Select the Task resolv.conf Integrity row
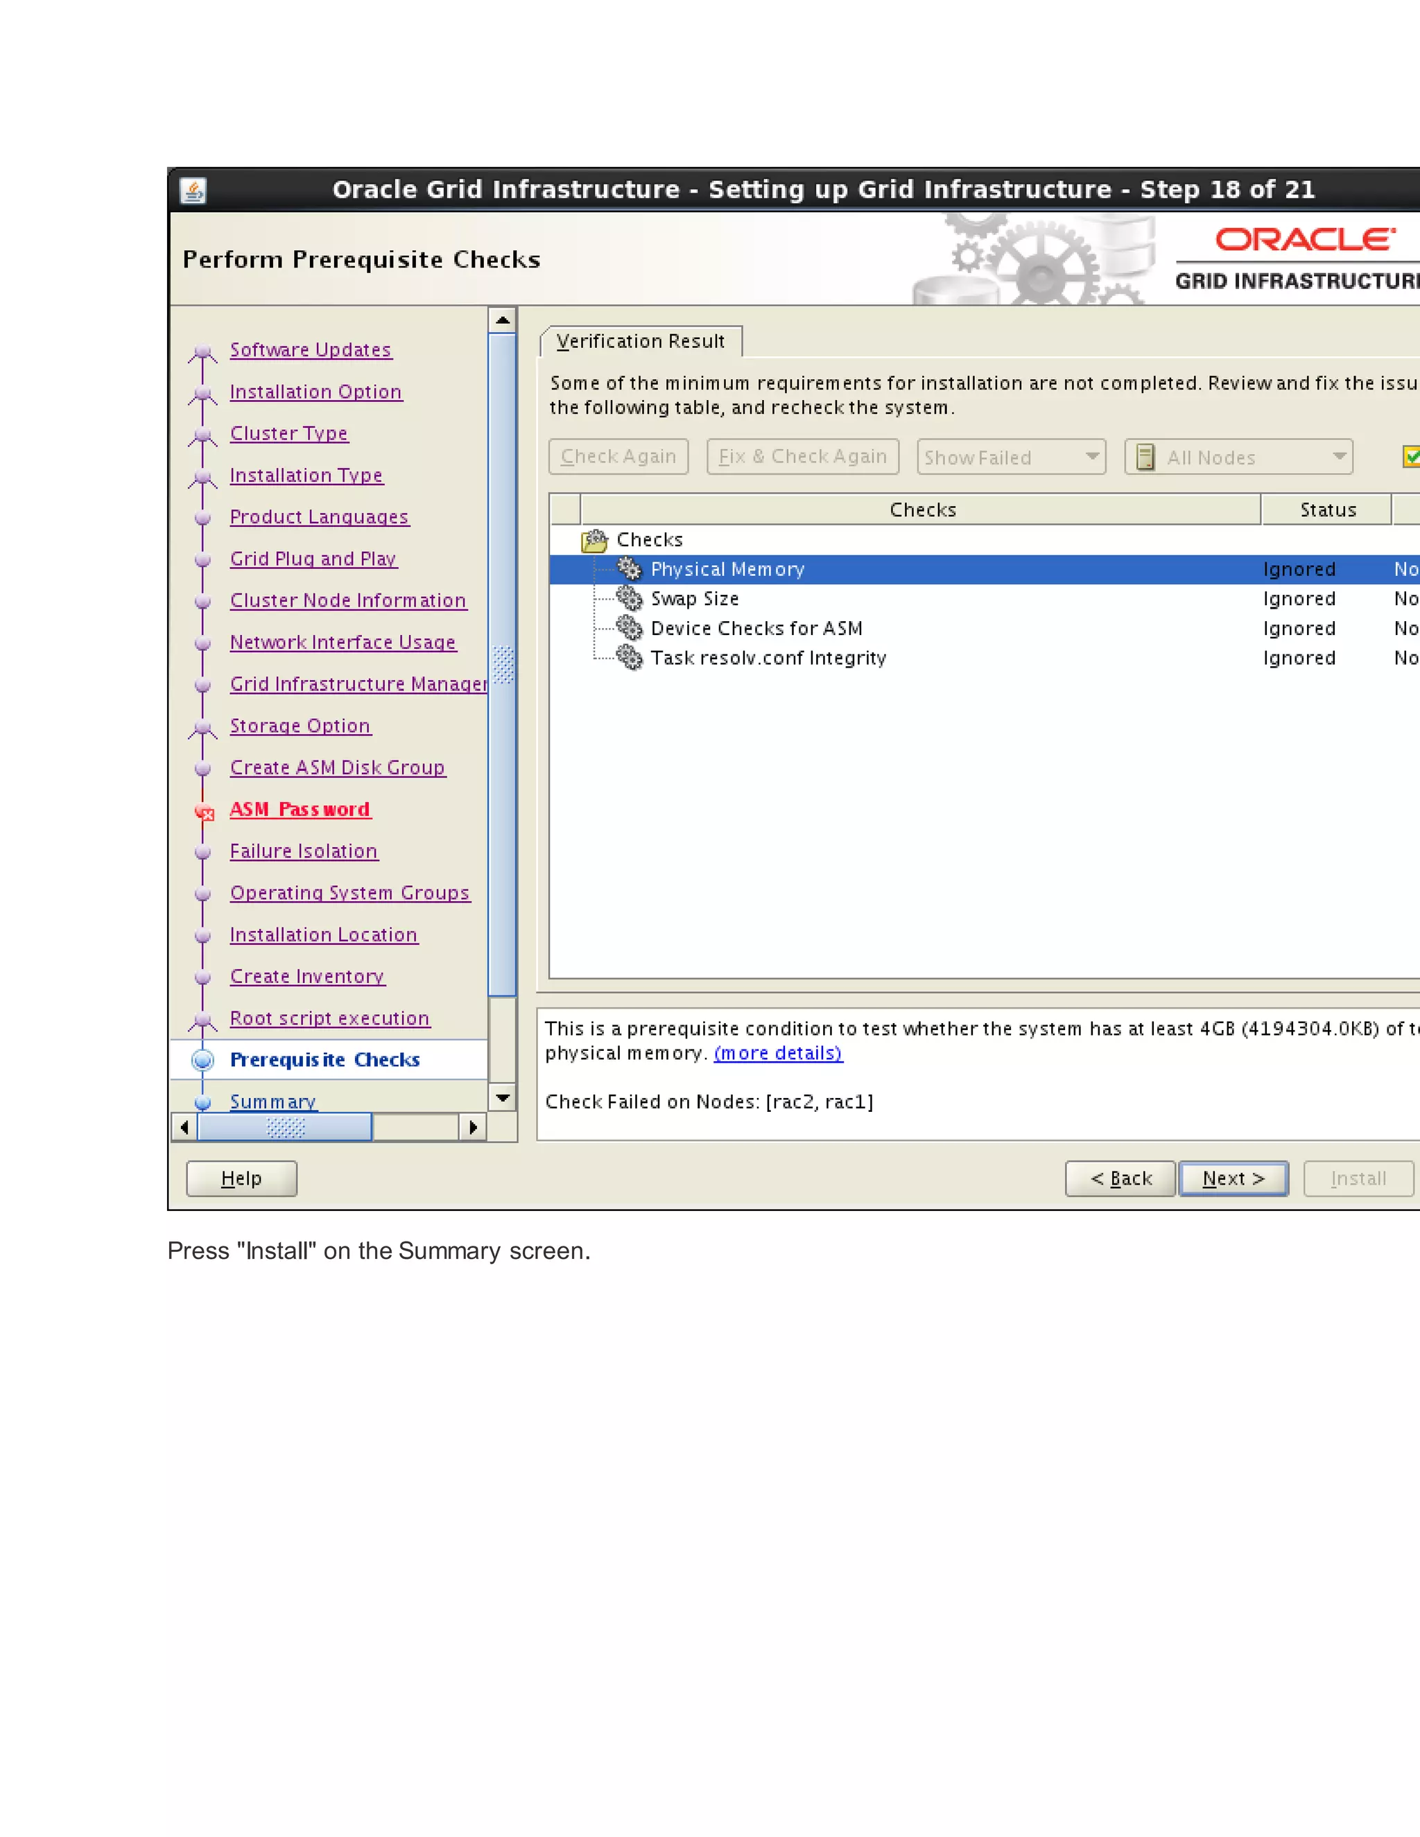 click(x=985, y=657)
